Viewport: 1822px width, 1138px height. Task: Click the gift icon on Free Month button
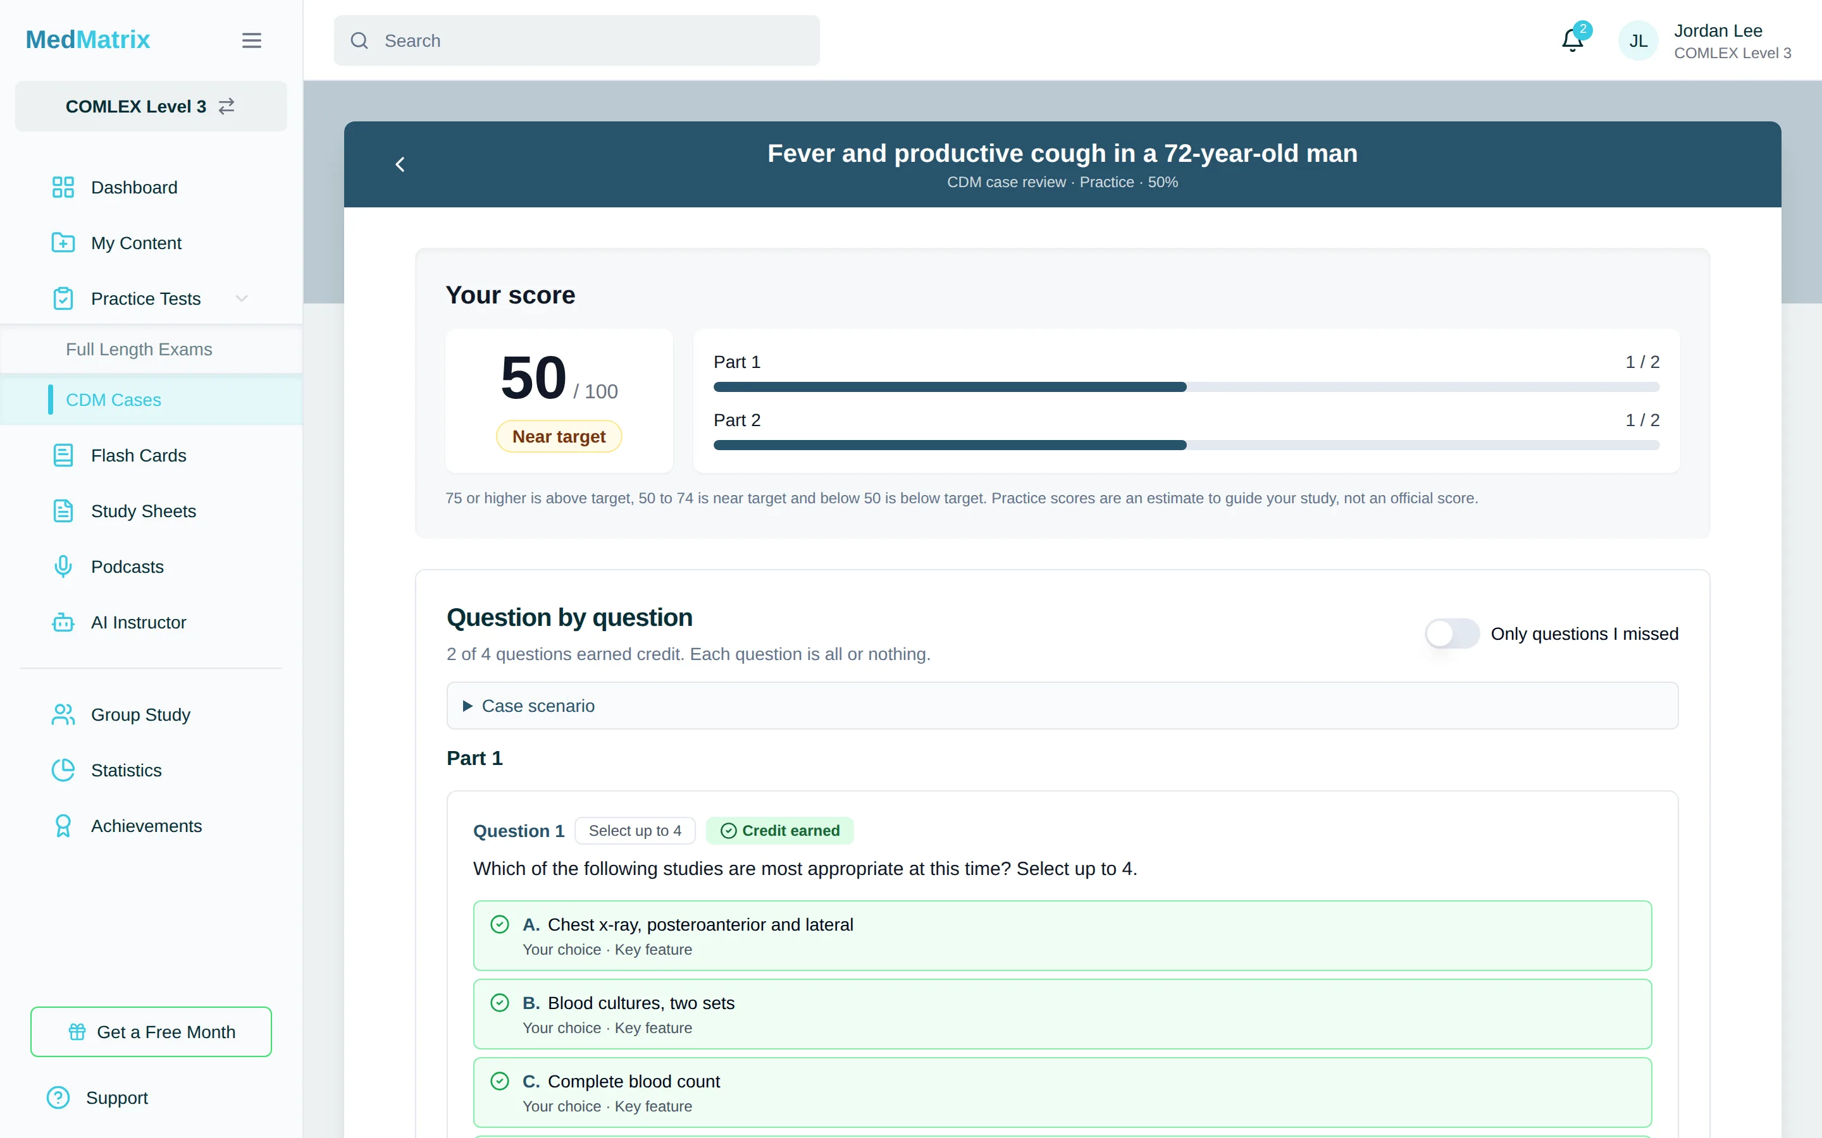click(x=77, y=1032)
